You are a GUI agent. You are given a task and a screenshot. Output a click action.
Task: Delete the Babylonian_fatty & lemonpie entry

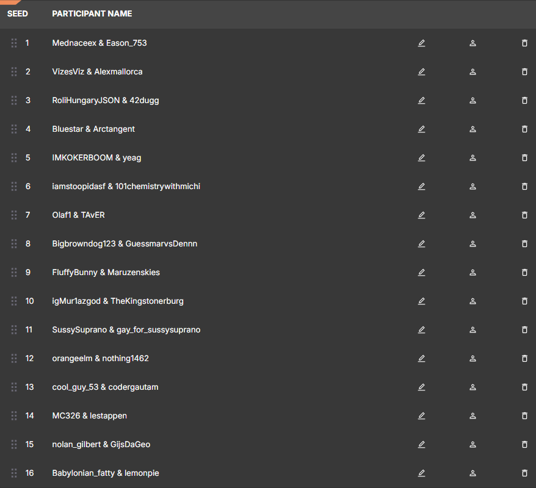[x=524, y=473]
